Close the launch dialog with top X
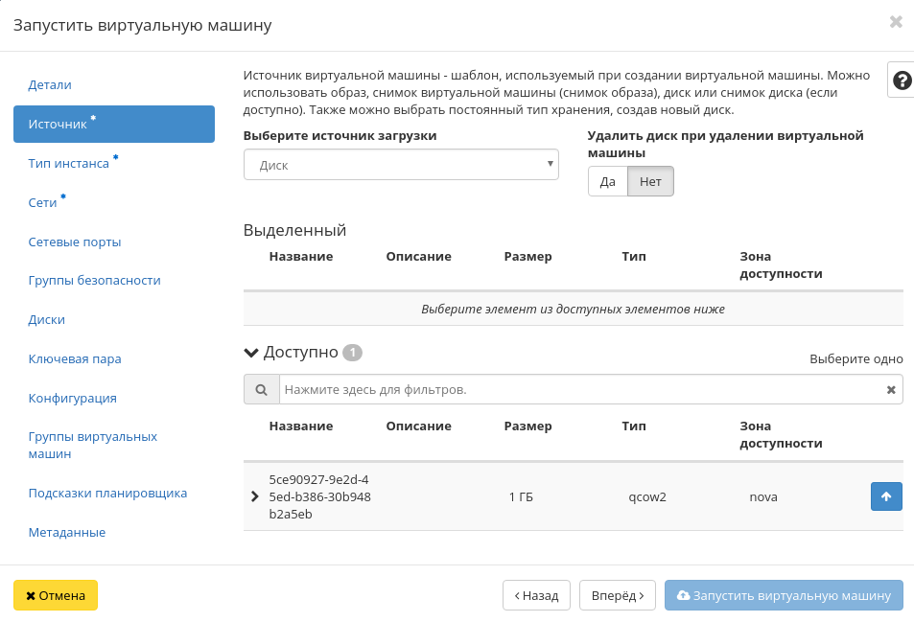 tap(896, 22)
